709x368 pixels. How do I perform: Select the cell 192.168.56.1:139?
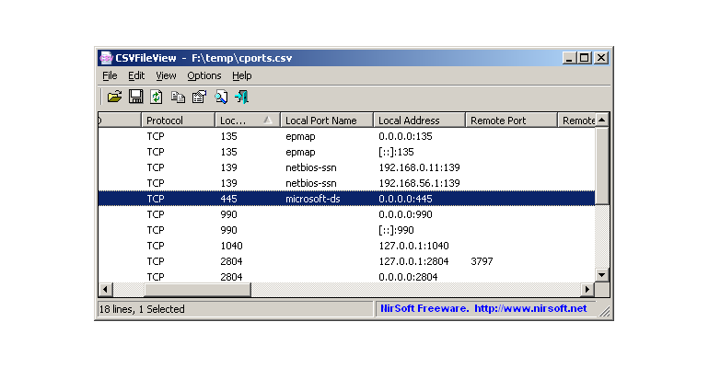tap(419, 183)
